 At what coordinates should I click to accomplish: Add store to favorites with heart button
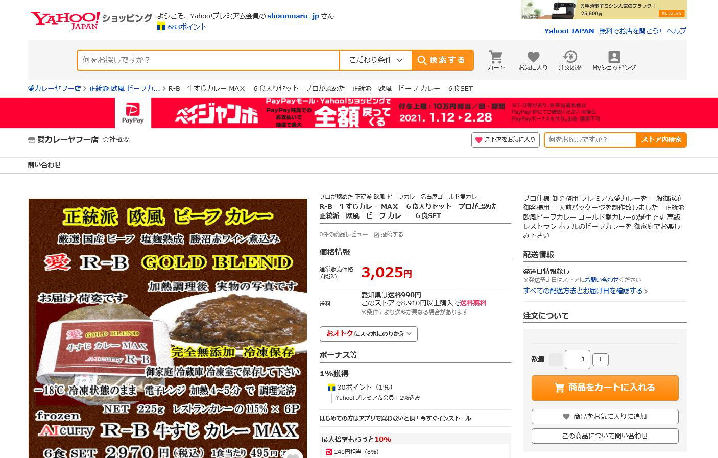click(x=505, y=139)
